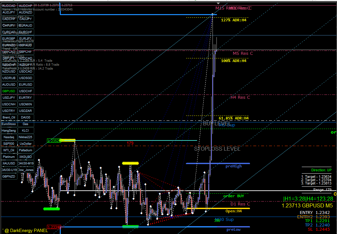337x234 pixels.
Task: Click the AUDNZD symbol button
Action: pos(26,12)
